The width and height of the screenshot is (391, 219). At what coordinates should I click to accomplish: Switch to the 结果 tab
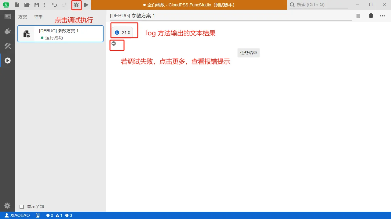point(38,17)
